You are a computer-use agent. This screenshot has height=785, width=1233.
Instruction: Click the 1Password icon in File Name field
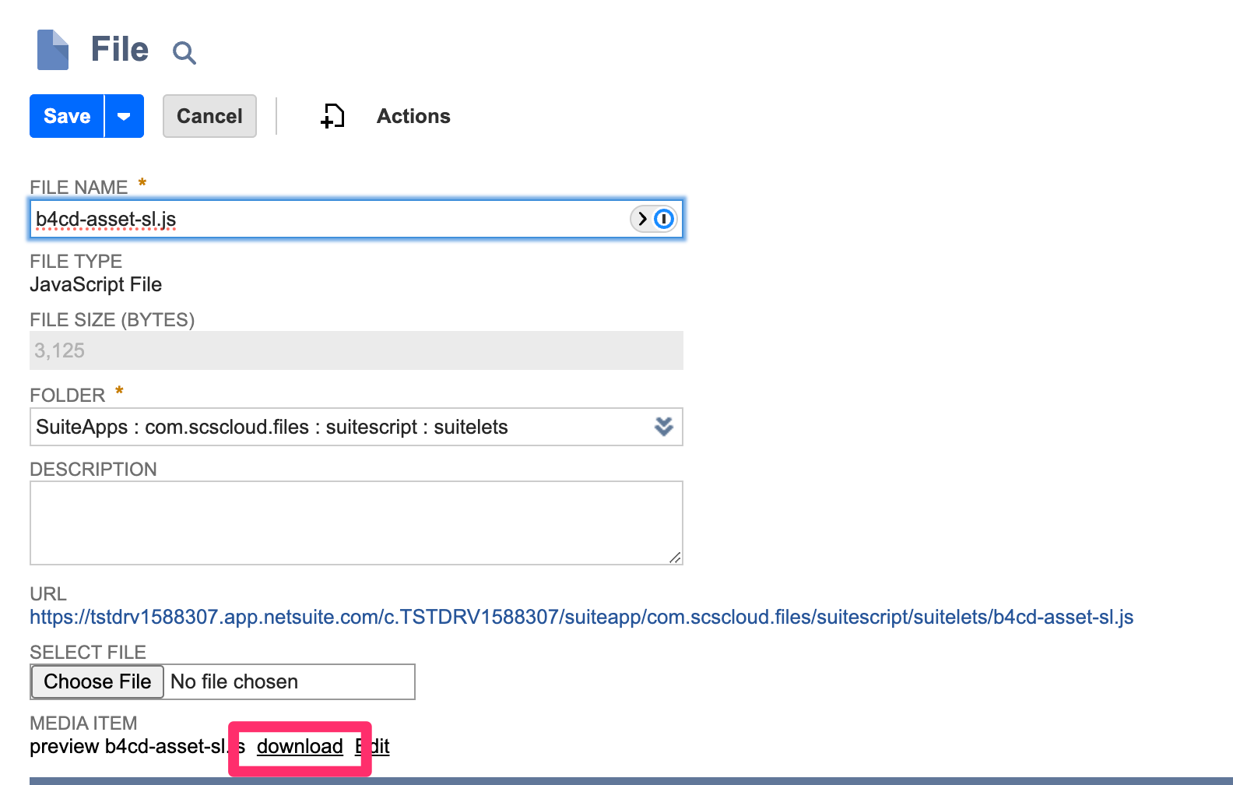coord(664,219)
